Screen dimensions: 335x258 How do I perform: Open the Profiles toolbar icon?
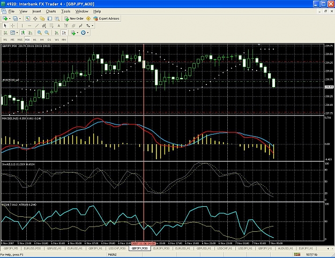(x=15, y=19)
